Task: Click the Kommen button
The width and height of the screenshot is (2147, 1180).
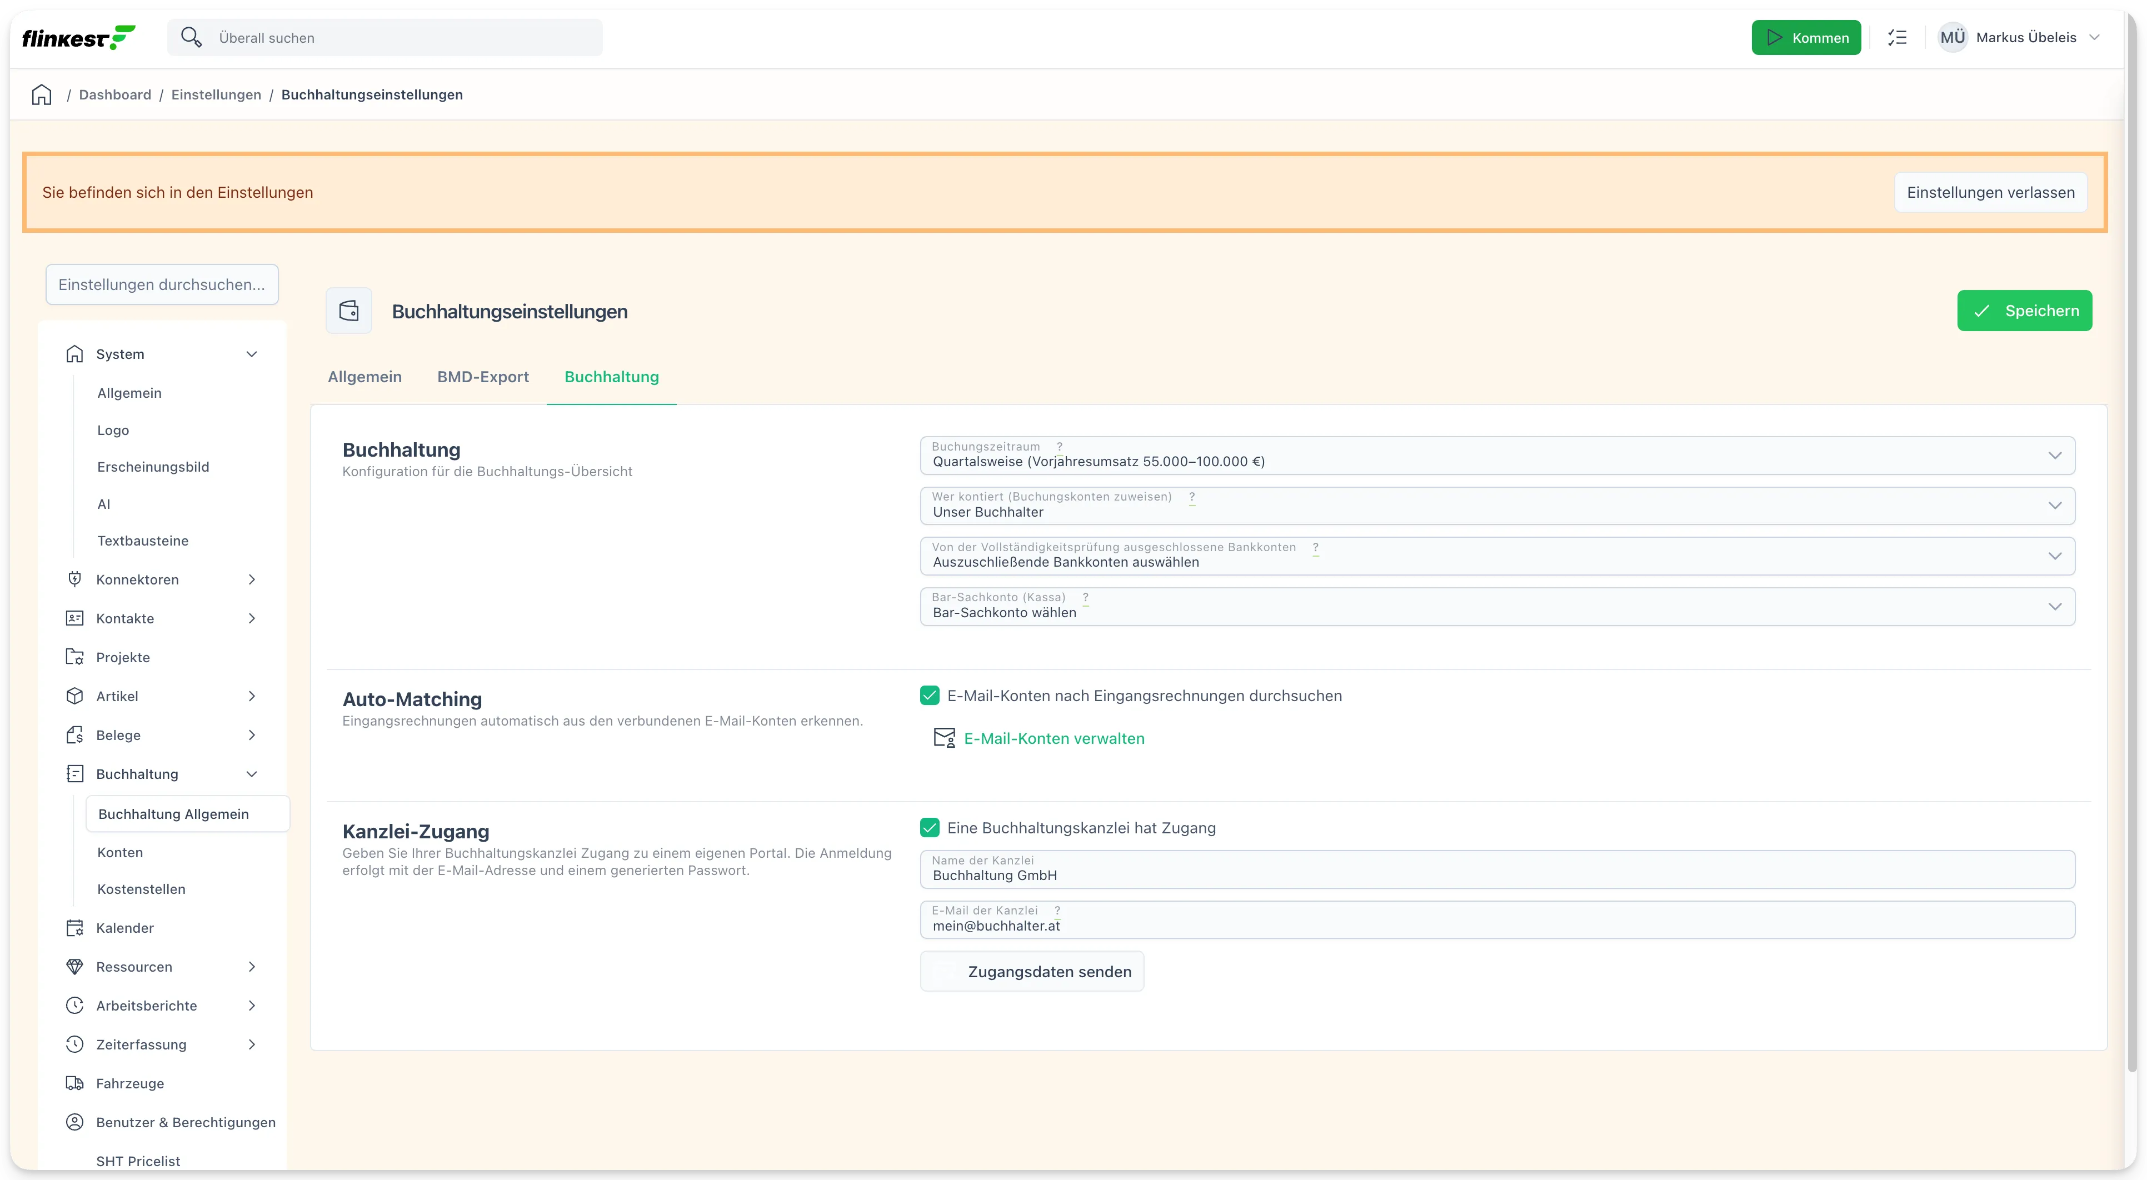Action: coord(1806,38)
